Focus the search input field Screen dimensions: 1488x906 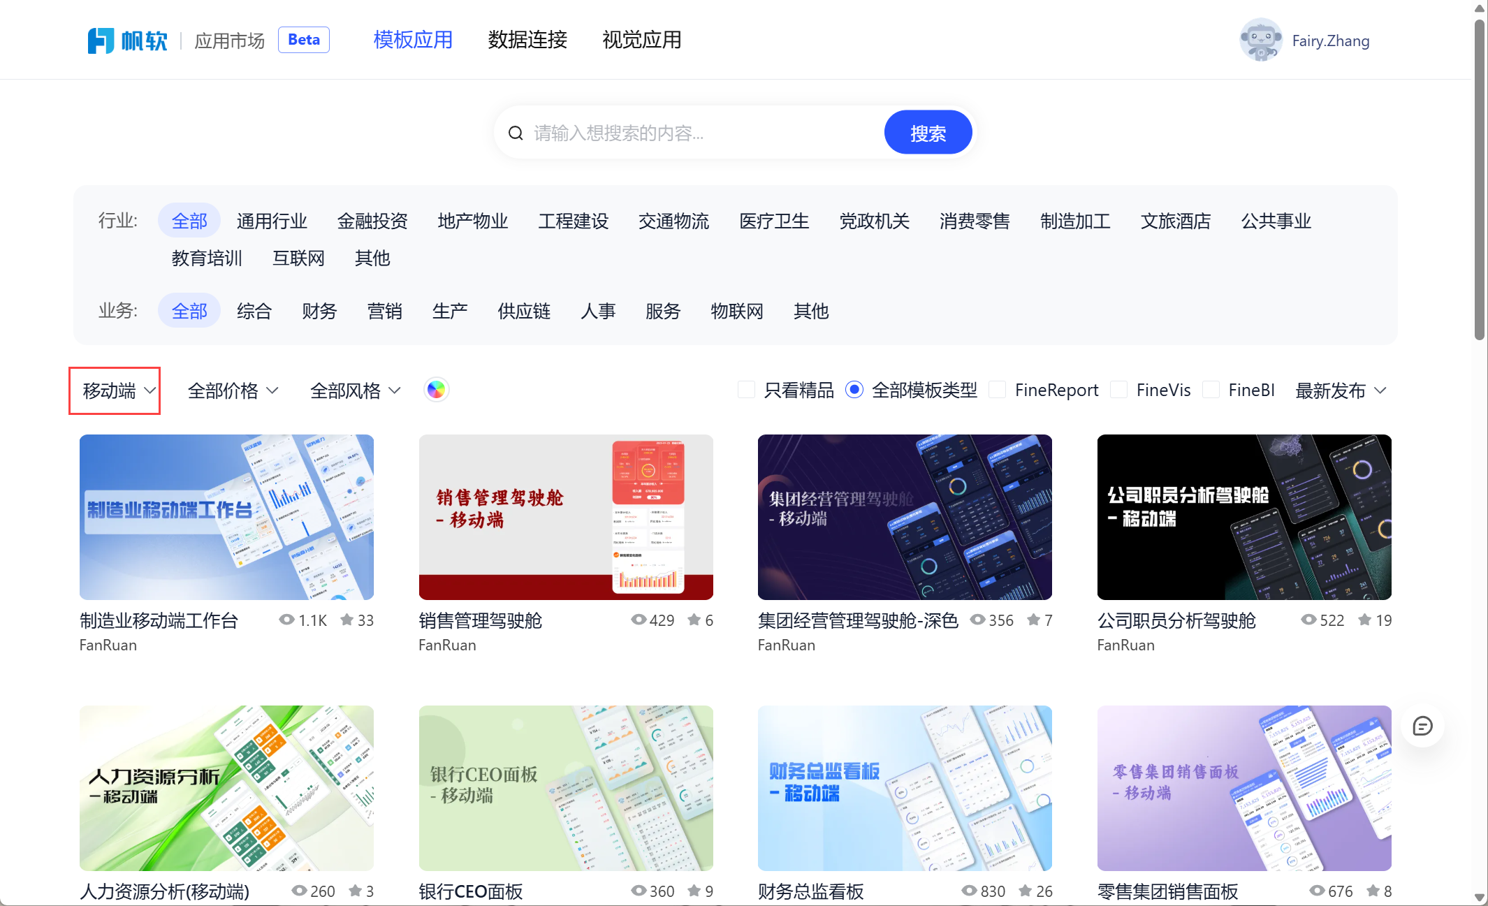(x=706, y=133)
